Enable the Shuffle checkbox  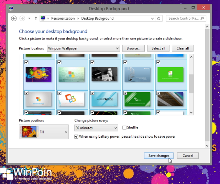124,127
